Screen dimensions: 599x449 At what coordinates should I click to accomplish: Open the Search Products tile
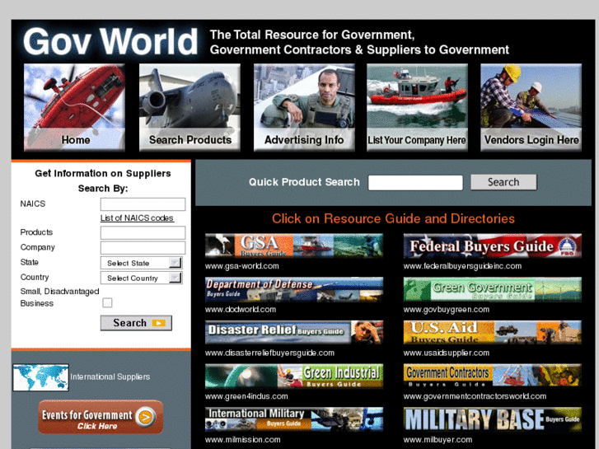pyautogui.click(x=190, y=107)
